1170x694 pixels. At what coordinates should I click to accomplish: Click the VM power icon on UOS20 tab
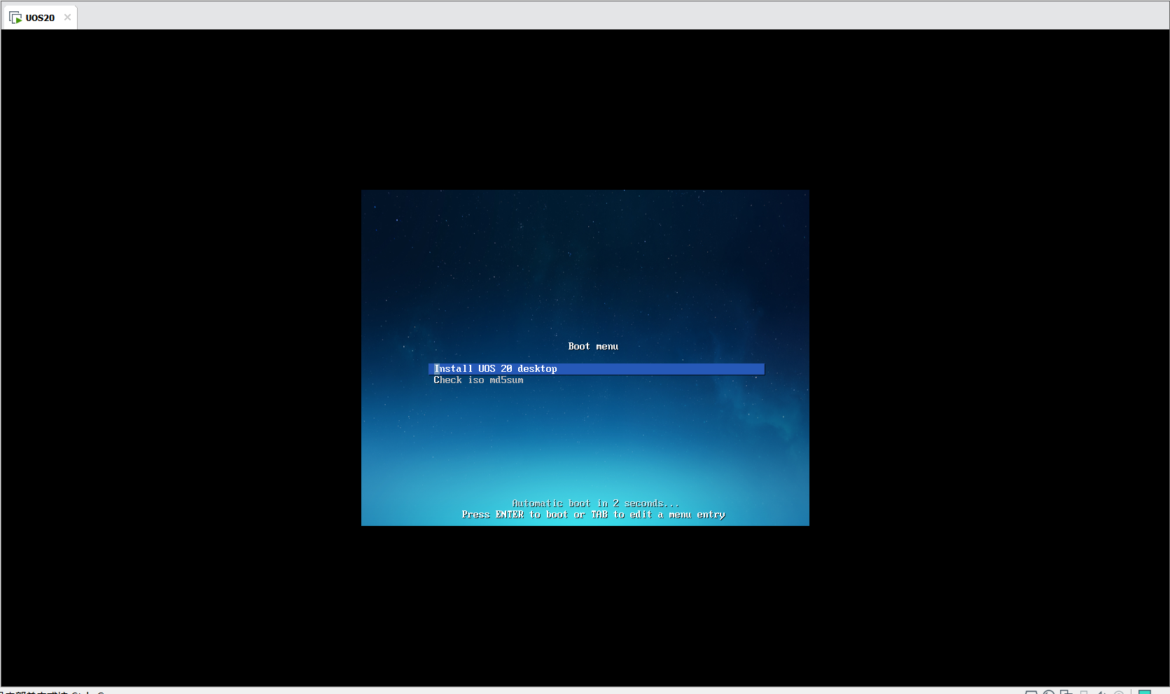[15, 18]
